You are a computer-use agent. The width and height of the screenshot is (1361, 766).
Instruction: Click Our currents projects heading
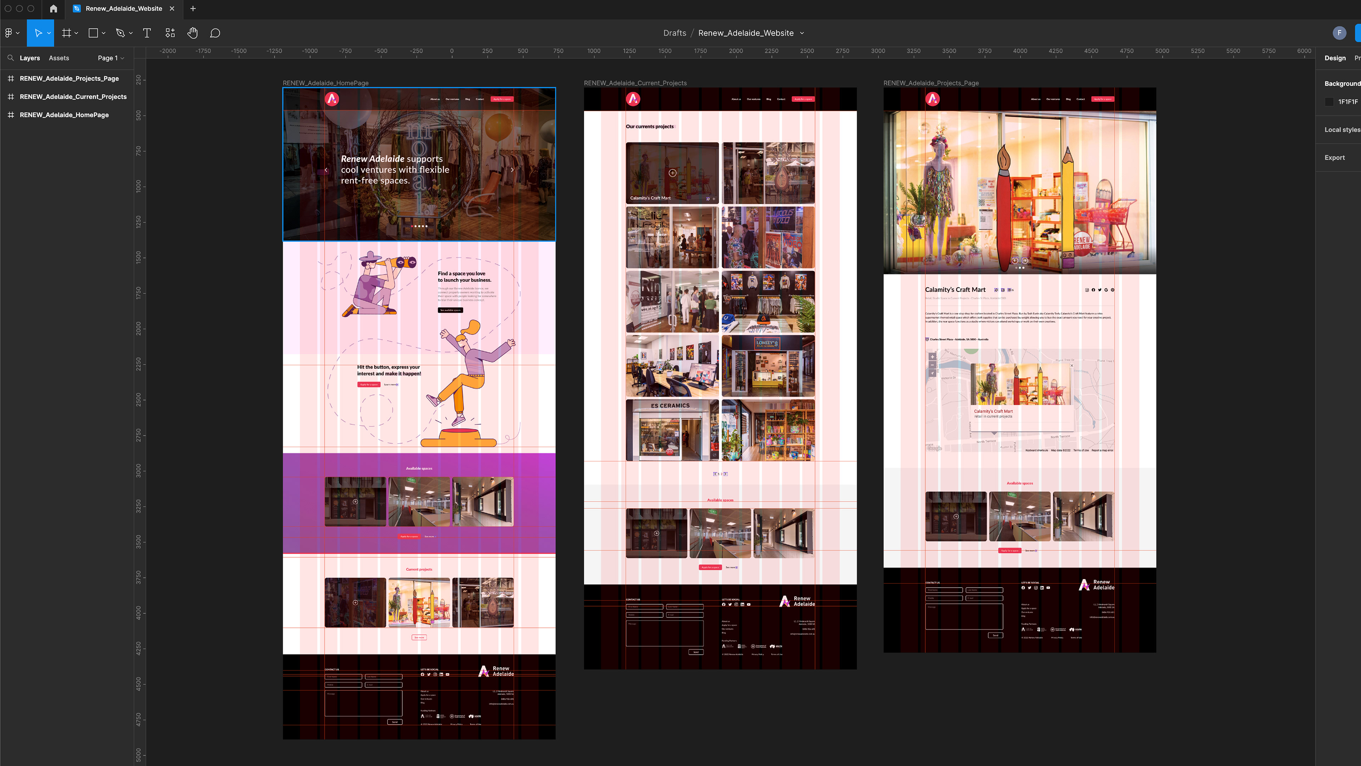coord(649,126)
